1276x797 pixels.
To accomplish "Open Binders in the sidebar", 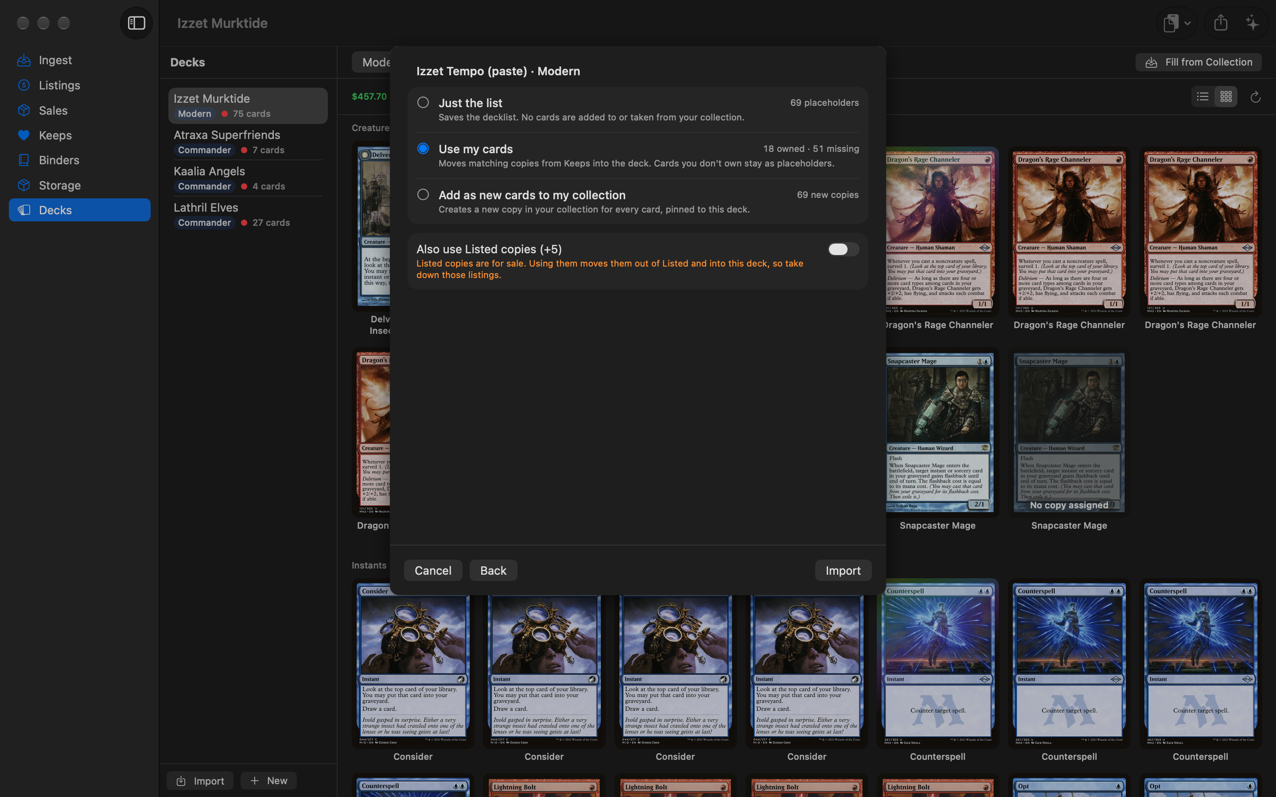I will pyautogui.click(x=80, y=160).
